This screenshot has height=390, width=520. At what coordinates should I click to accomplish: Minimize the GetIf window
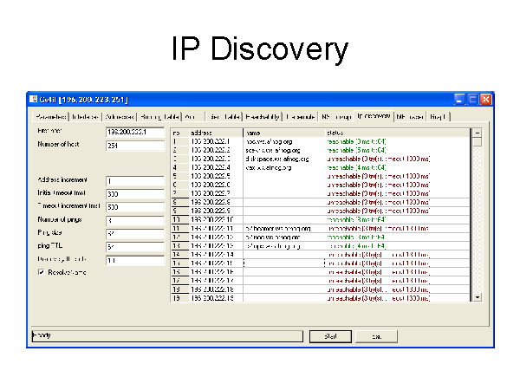pos(460,100)
